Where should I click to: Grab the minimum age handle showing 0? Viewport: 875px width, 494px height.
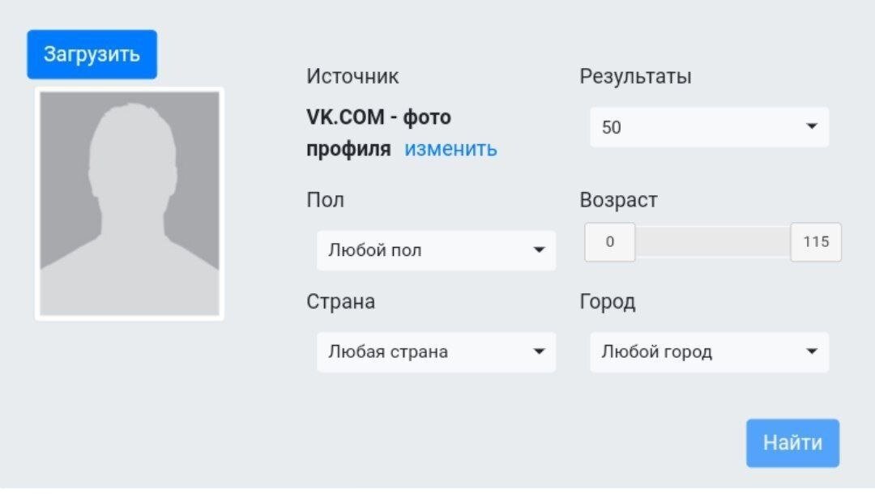(x=609, y=242)
